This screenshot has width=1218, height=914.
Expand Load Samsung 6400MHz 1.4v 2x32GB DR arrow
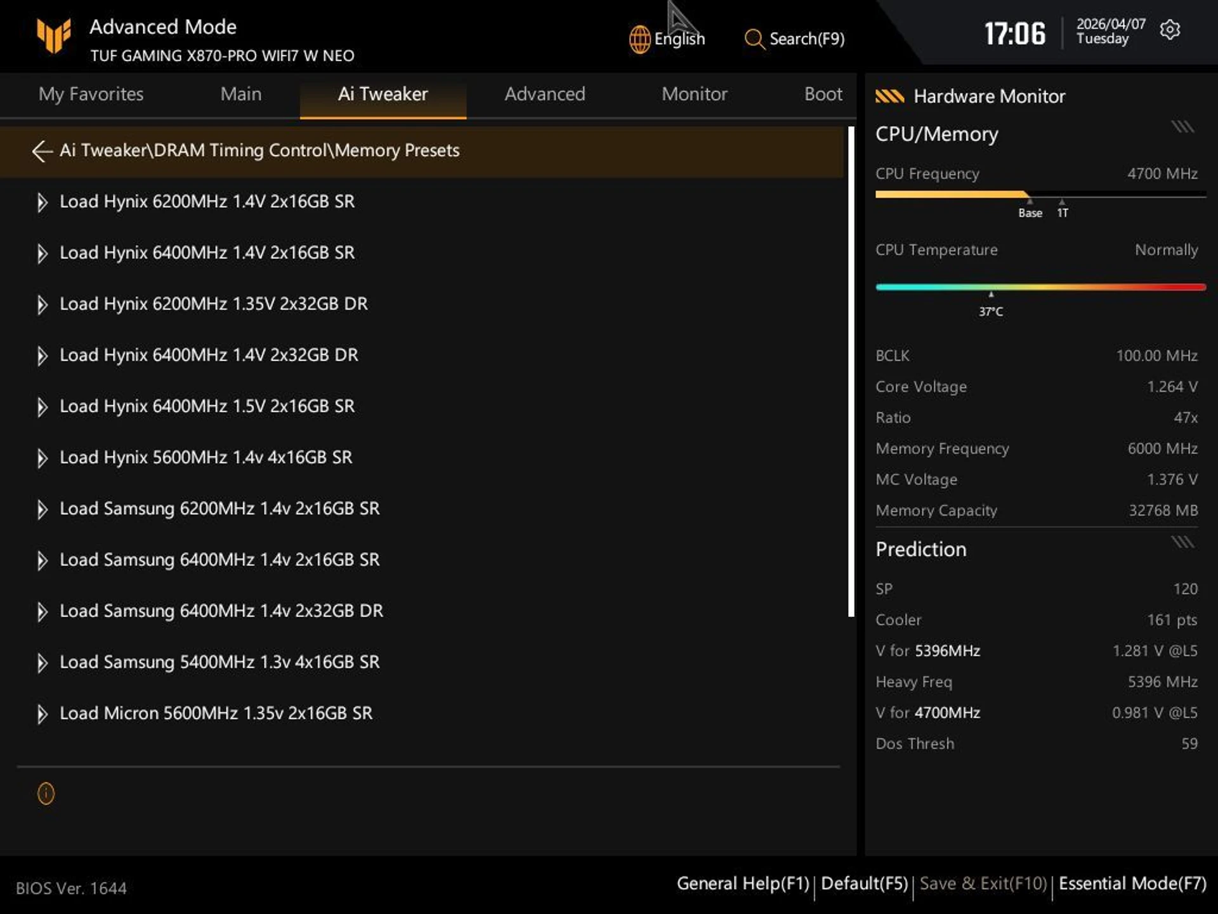(x=42, y=612)
